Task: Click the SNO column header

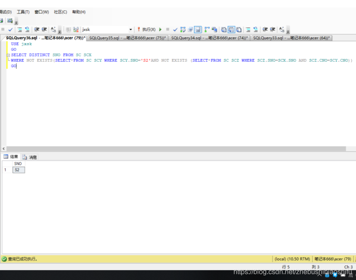Action: [x=19, y=164]
